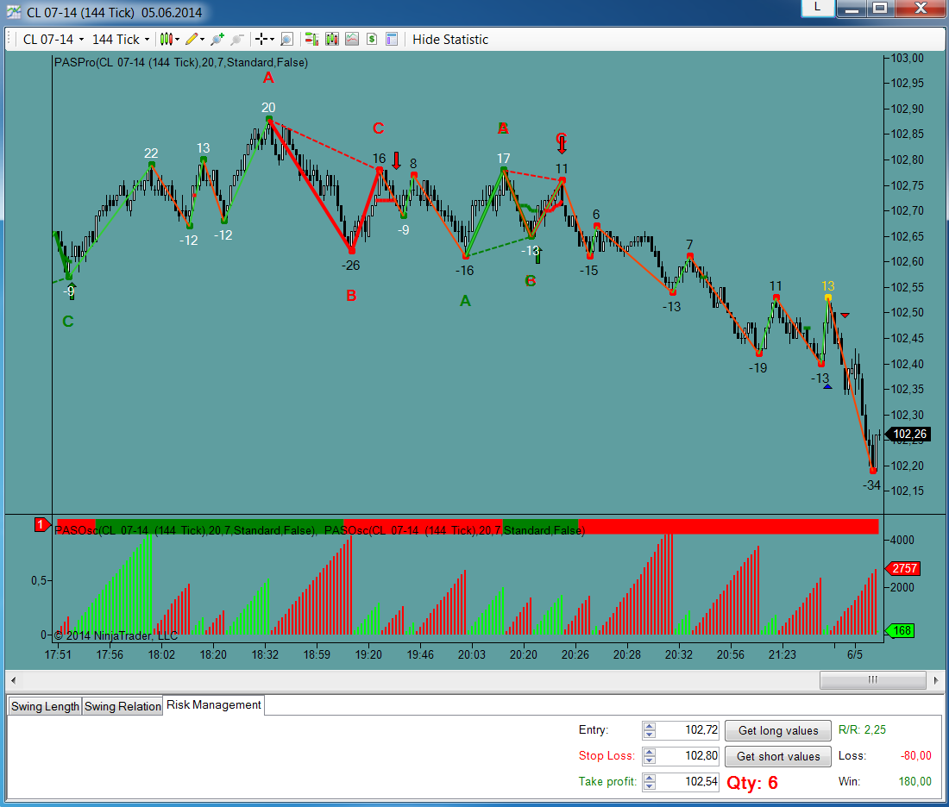Click the current price marker 102,26
Image resolution: width=949 pixels, height=807 pixels.
[908, 434]
